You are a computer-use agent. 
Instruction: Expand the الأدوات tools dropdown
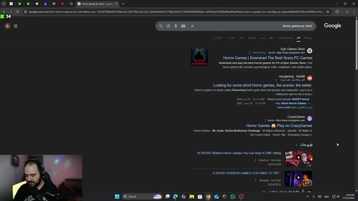[x=217, y=38]
